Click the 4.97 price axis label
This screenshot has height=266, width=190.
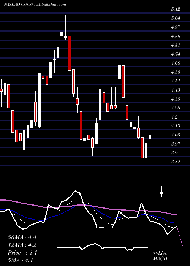point(176,27)
